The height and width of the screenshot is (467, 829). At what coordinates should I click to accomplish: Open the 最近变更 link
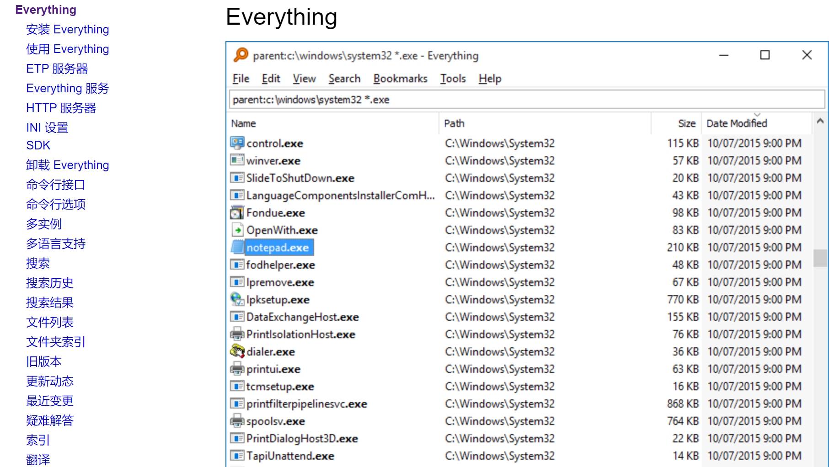coord(50,401)
